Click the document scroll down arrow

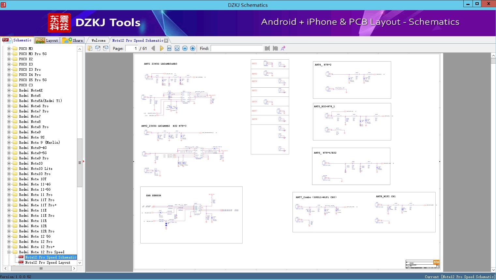tap(493, 270)
